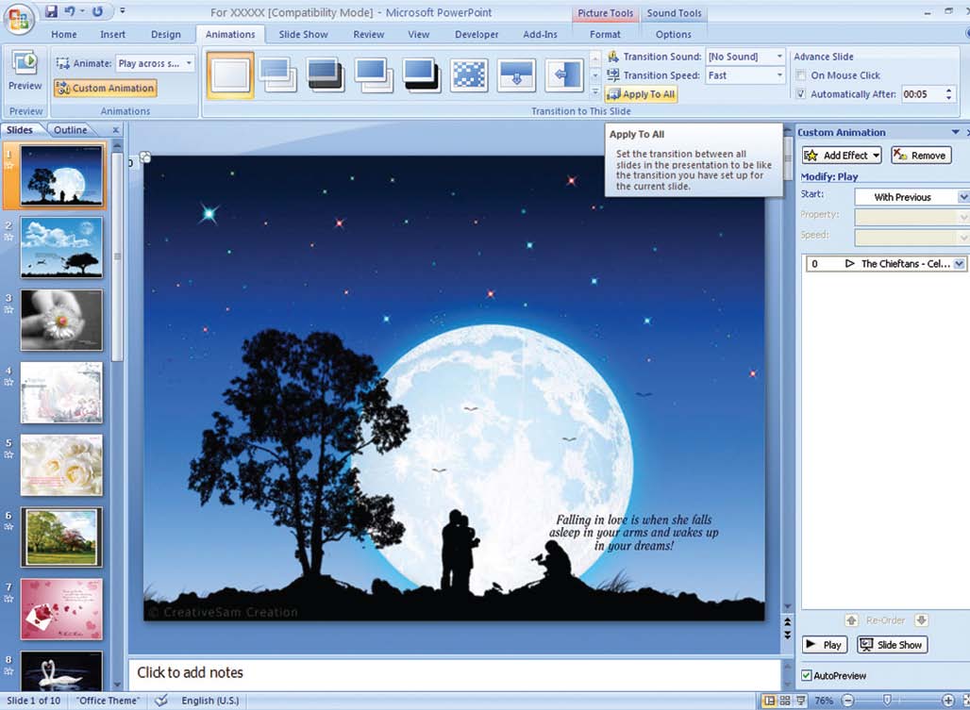Select the Dissolve transition effect
Screen dimensions: 970x710
coord(468,74)
